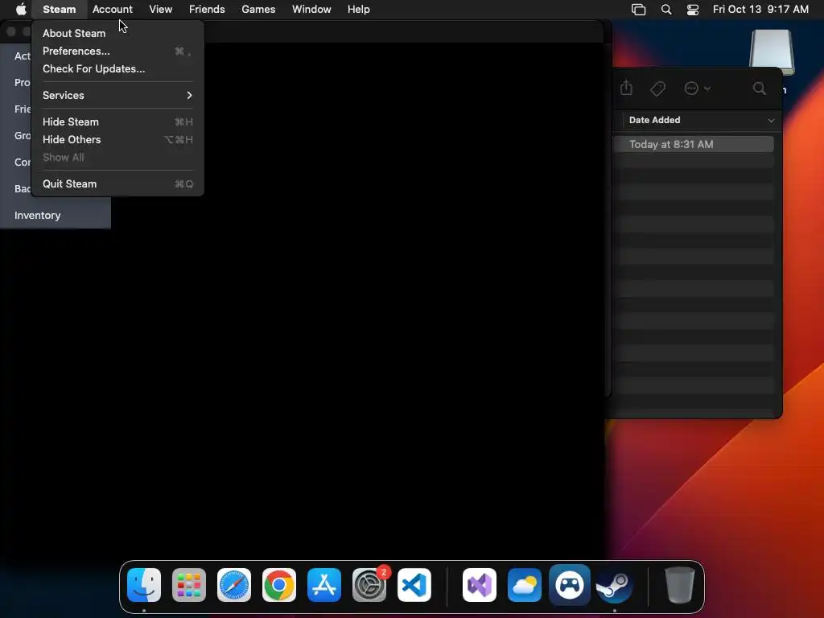
Task: Open the Weather app in the dock
Action: (x=525, y=585)
